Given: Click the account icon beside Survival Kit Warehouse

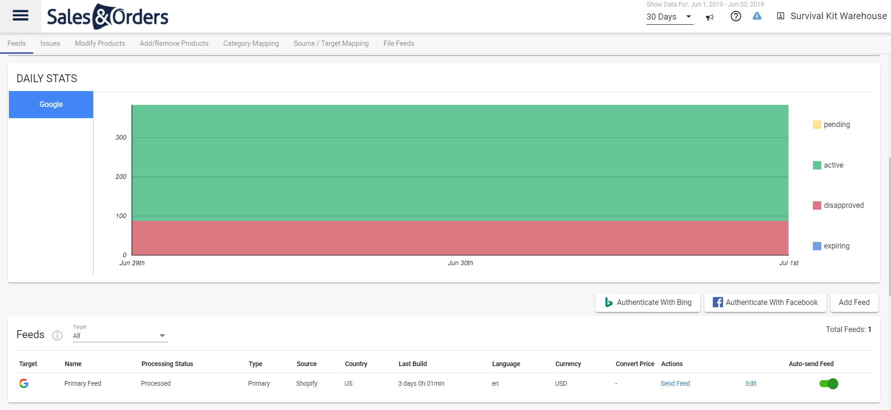Looking at the screenshot, I should click(781, 16).
